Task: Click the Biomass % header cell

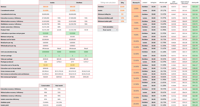Action: pos(136,3)
